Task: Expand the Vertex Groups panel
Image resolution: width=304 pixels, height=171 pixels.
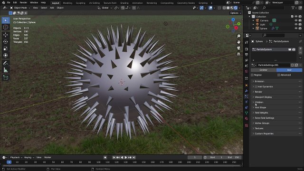Action: pos(276,123)
